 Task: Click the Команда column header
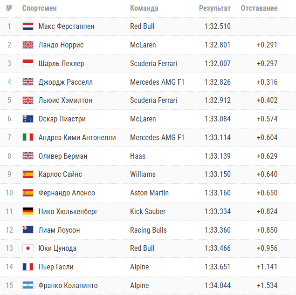pos(144,8)
